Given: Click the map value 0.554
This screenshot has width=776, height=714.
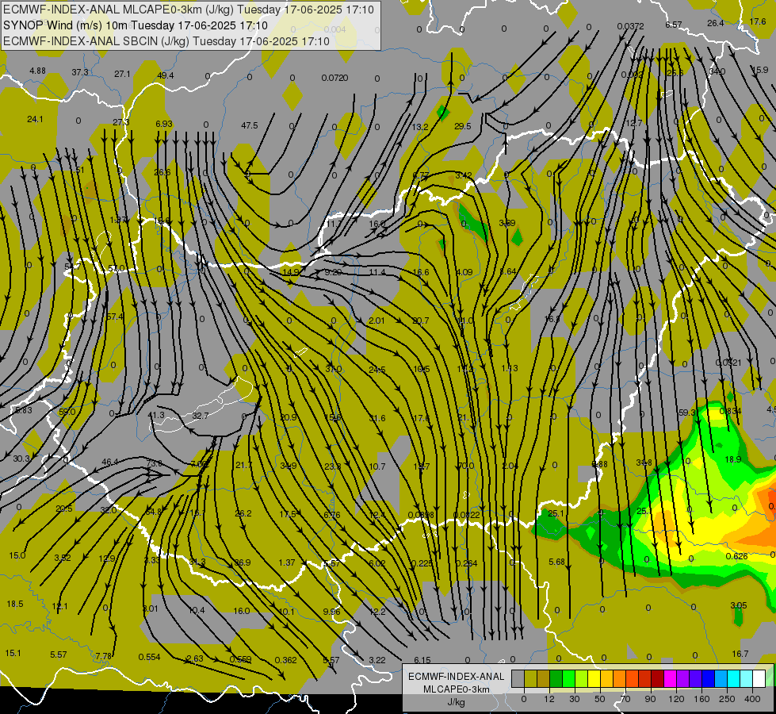Looking at the screenshot, I should click(149, 657).
